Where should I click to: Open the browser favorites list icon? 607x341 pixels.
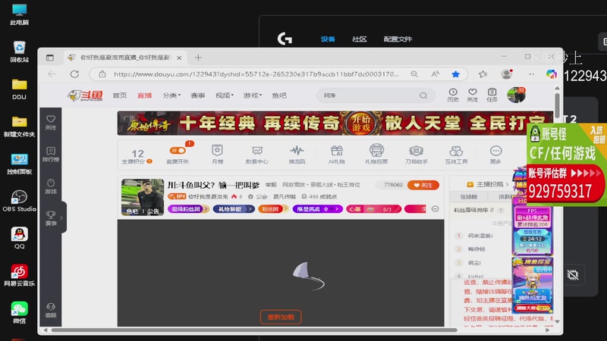click(483, 74)
